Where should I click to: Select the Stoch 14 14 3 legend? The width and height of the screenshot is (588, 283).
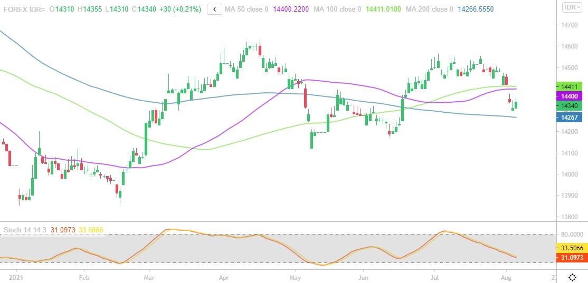coord(25,230)
